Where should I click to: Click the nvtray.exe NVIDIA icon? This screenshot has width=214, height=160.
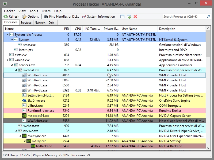pos(29,141)
